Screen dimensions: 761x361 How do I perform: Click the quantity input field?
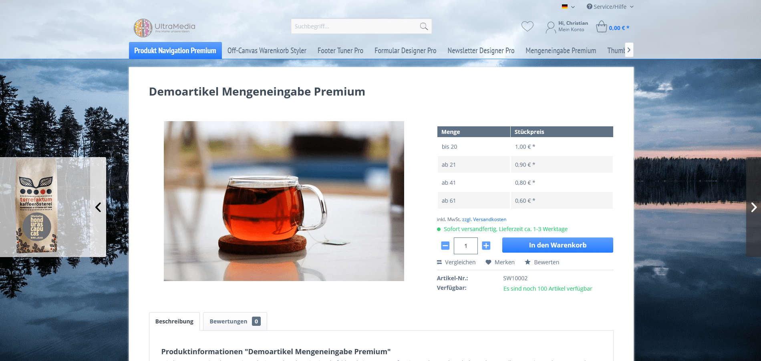(x=466, y=246)
